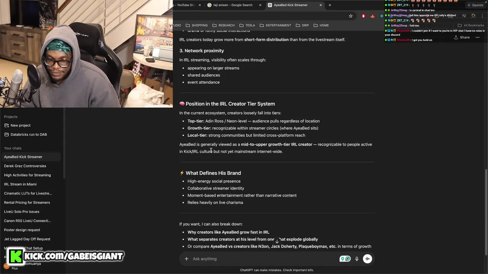Click the "What Defines His Brand" heading
The image size is (488, 274).
click(210, 173)
